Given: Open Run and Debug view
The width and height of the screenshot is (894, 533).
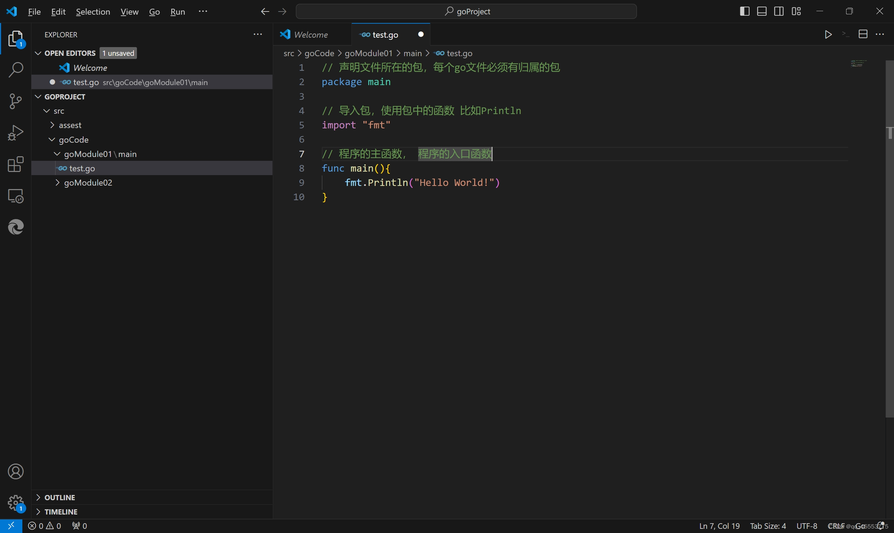Looking at the screenshot, I should click(x=15, y=133).
